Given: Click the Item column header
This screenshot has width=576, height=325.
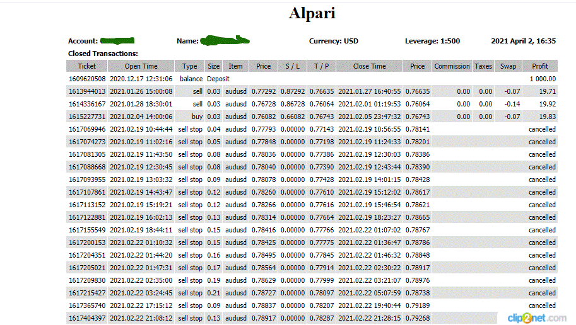Looking at the screenshot, I should point(235,66).
